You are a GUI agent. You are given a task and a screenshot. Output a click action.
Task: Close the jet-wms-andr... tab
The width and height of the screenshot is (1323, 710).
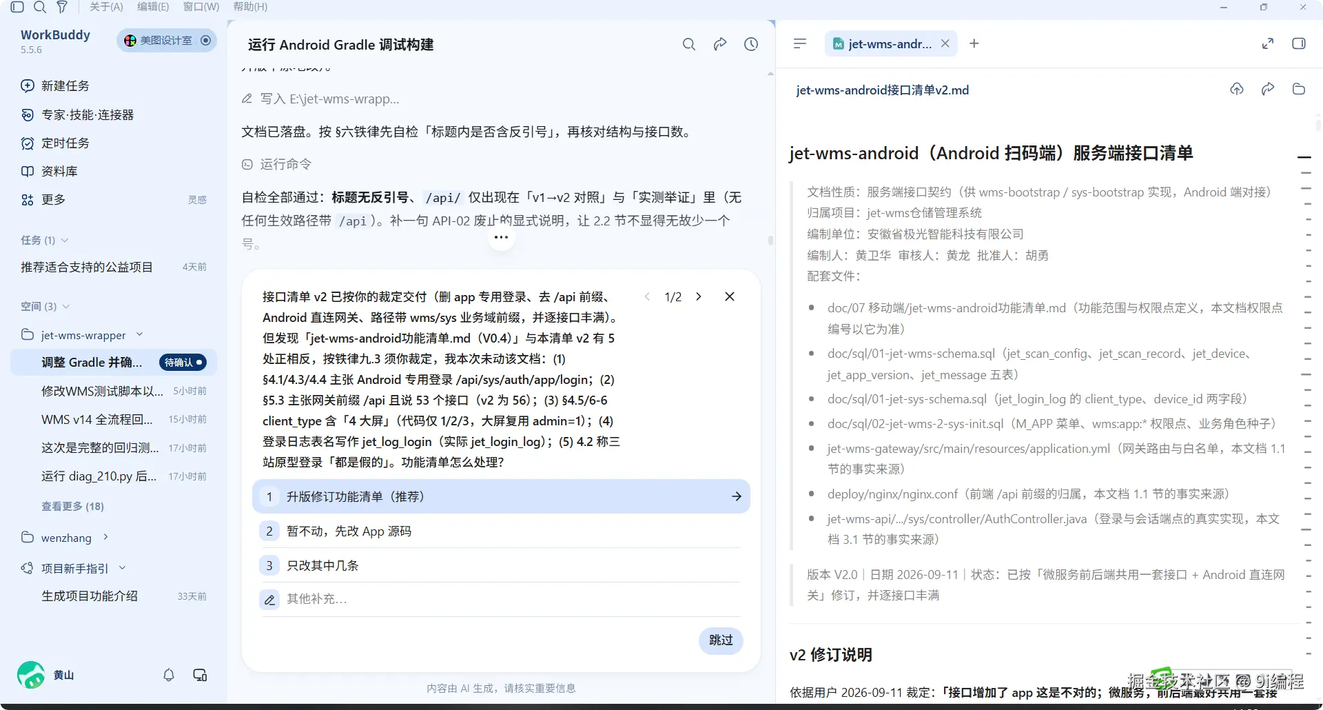945,43
